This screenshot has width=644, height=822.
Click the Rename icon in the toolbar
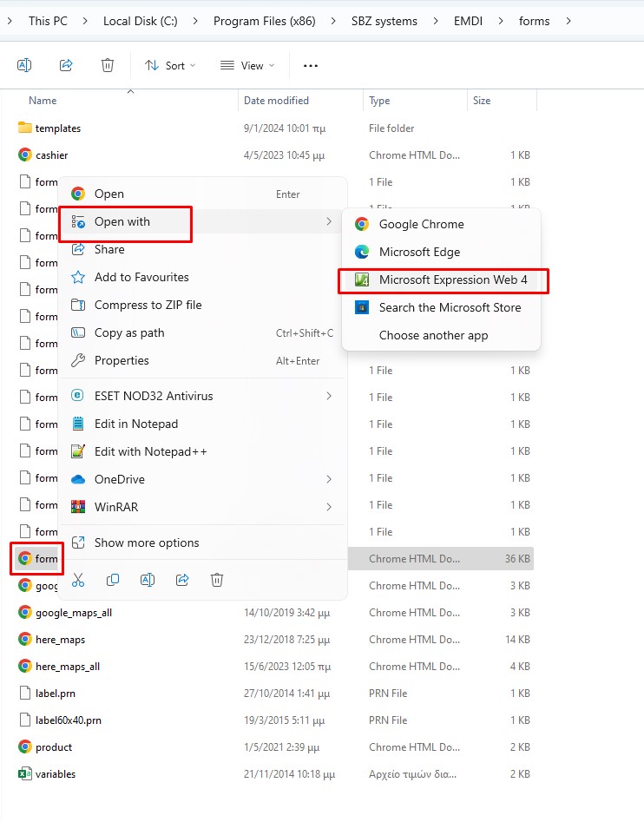[24, 65]
